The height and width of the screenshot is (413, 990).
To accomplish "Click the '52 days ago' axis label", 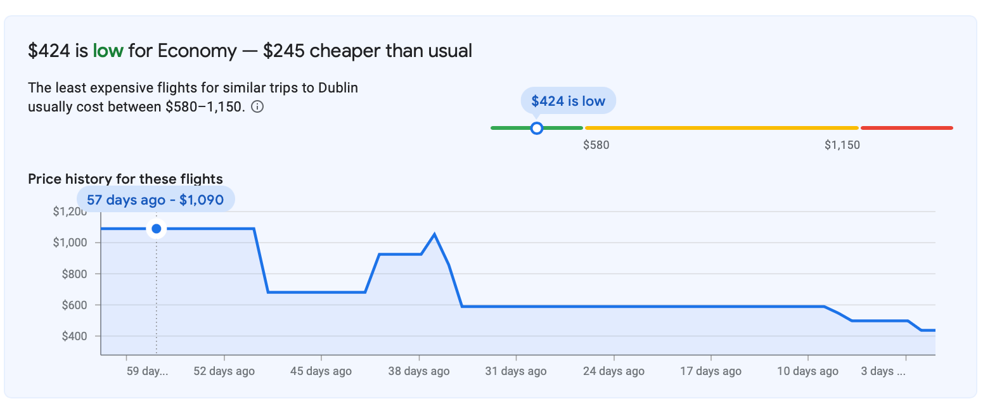I will pos(224,372).
